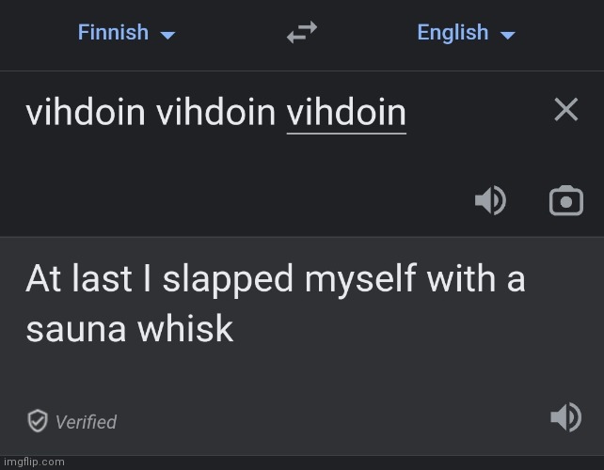Image resolution: width=604 pixels, height=470 pixels.
Task: Clear the source text with the X
Action: [x=565, y=110]
